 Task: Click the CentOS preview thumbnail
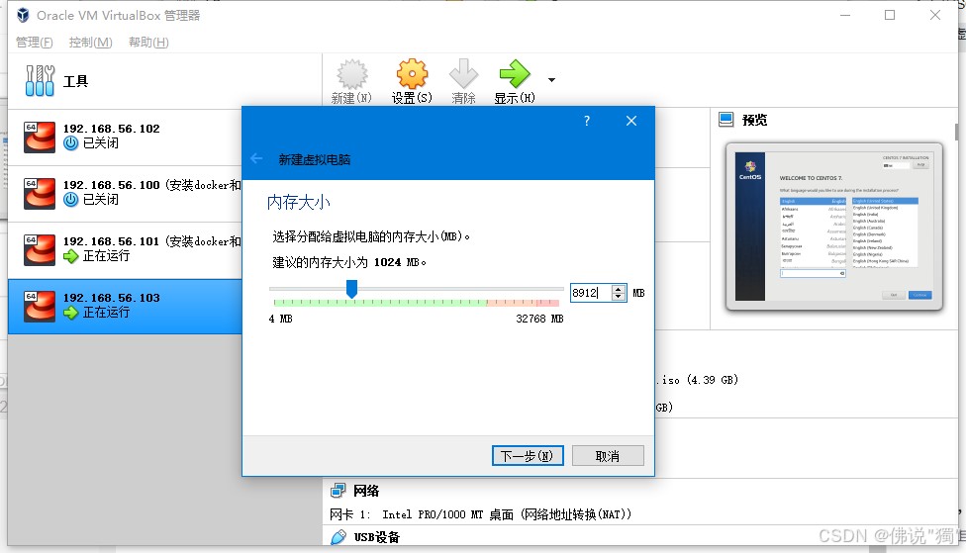point(834,227)
